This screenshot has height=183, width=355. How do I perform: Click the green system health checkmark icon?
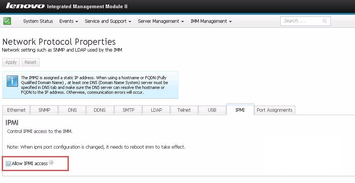click(x=7, y=21)
